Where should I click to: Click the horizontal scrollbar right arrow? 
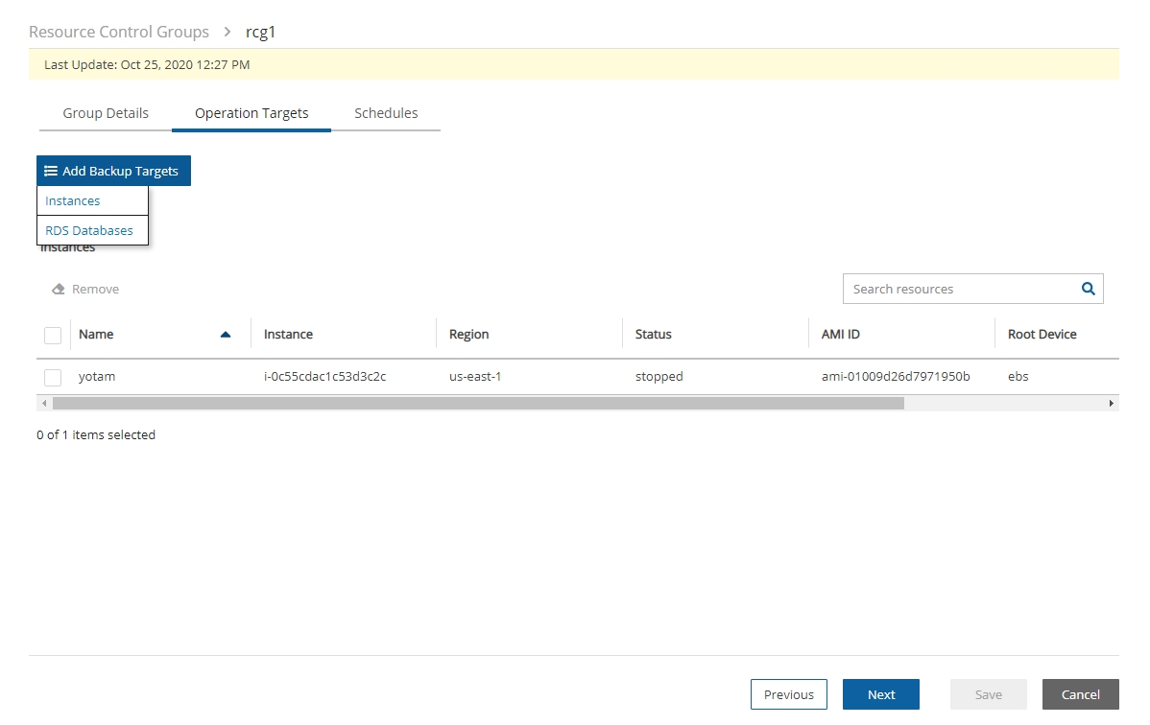tap(1112, 404)
